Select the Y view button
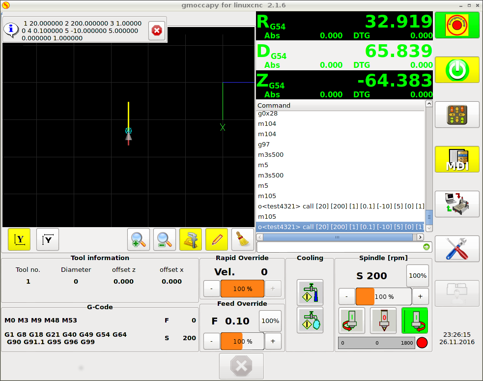Viewport: 483px width, 381px height. point(19,239)
